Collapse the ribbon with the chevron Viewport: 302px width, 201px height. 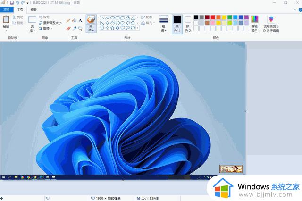pos(294,10)
